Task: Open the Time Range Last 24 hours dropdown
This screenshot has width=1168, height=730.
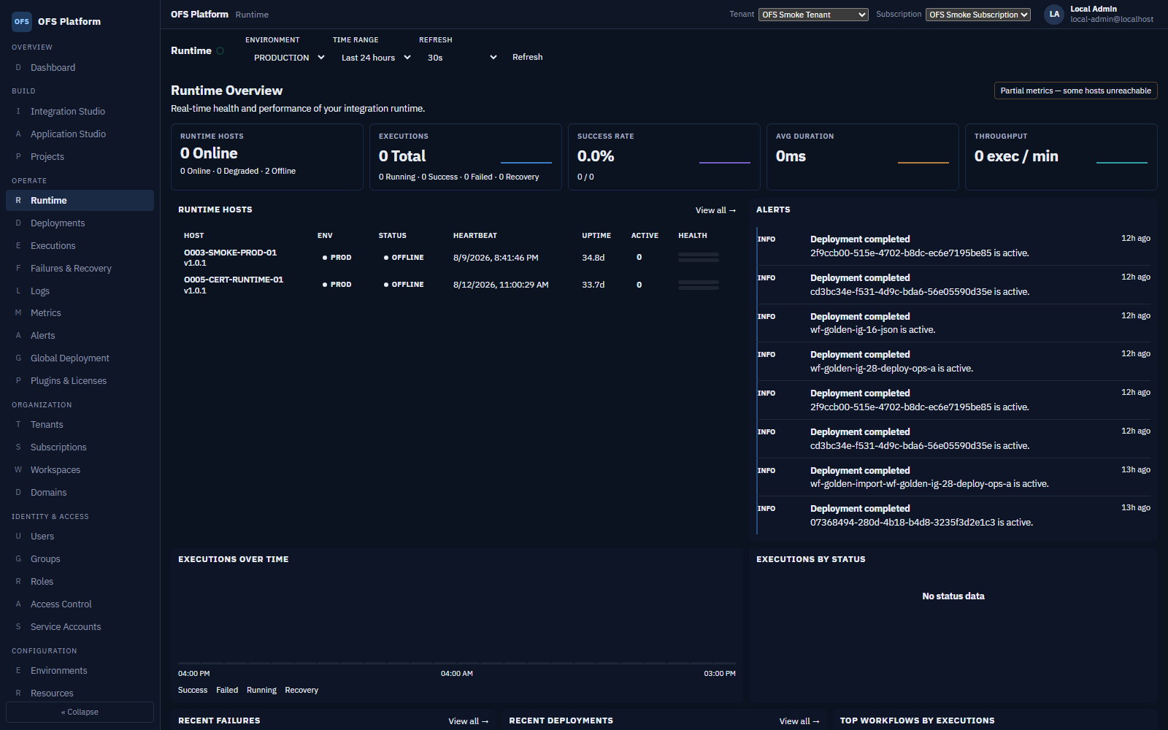Action: point(376,58)
